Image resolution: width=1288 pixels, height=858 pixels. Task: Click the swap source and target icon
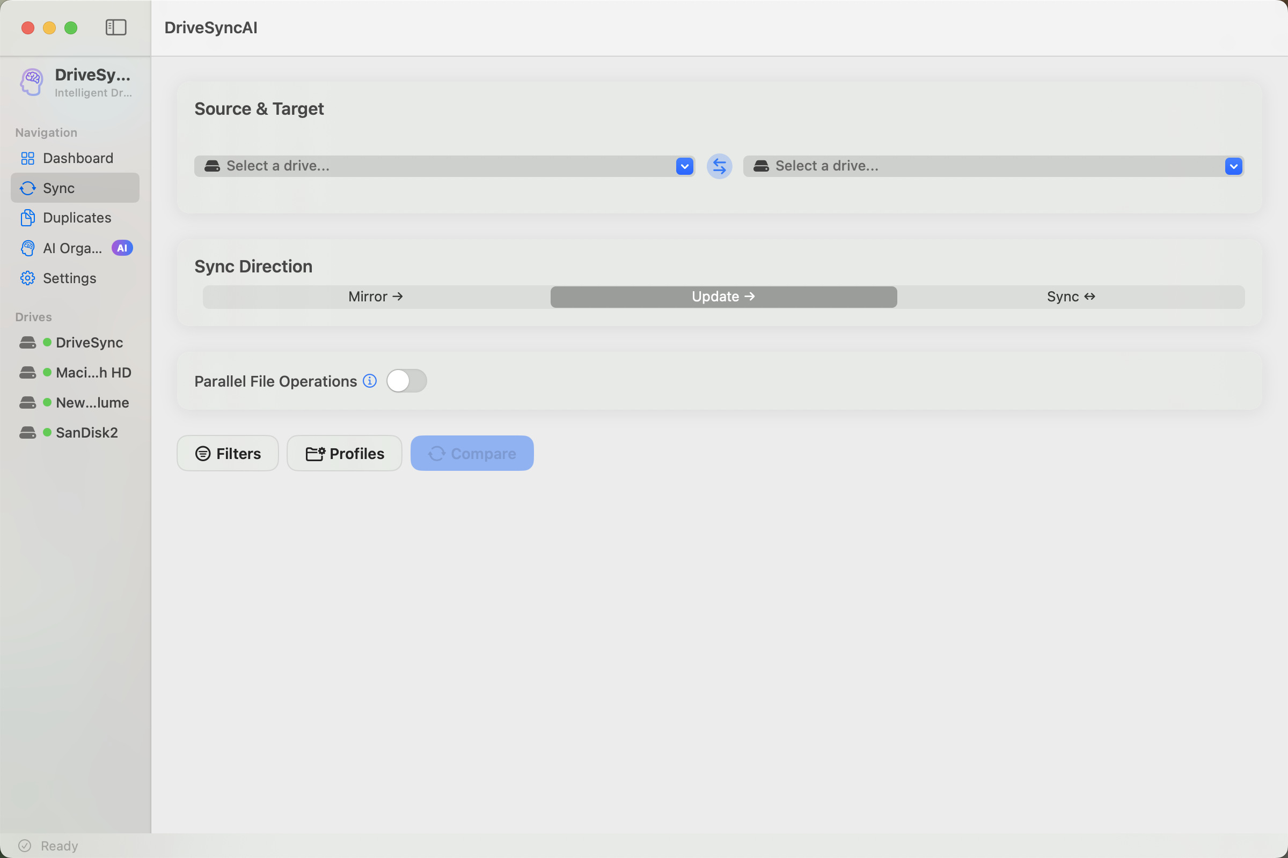pyautogui.click(x=719, y=166)
